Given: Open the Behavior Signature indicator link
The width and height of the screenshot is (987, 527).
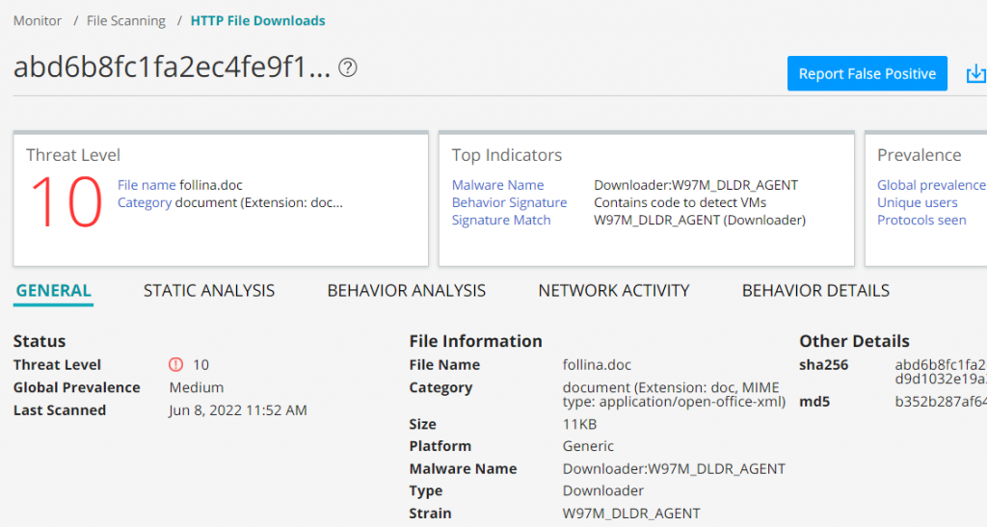Looking at the screenshot, I should 509,202.
